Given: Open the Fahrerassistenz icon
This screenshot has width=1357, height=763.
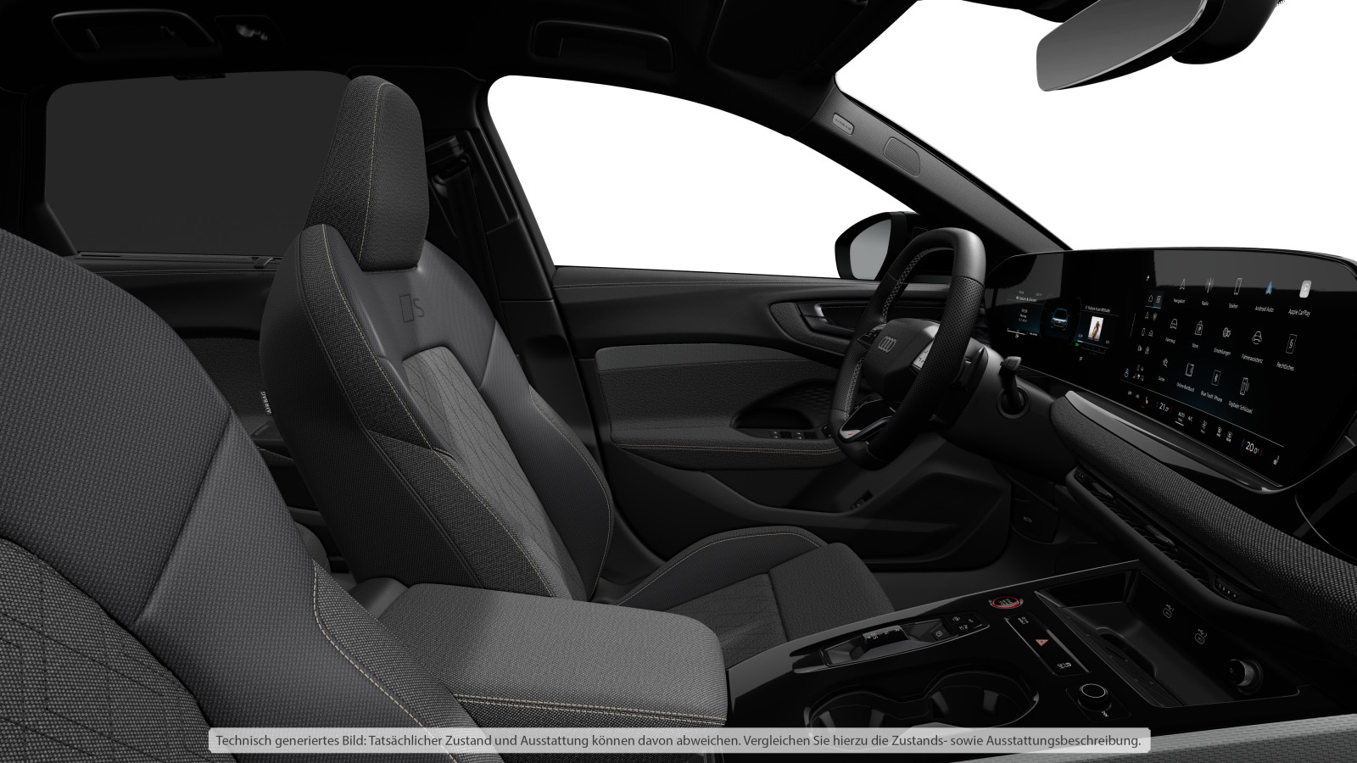Looking at the screenshot, I should 1257,337.
